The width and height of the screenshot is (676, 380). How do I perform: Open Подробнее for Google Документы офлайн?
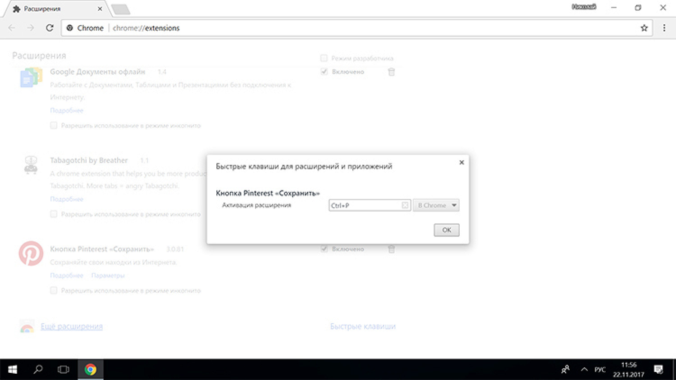click(x=67, y=110)
